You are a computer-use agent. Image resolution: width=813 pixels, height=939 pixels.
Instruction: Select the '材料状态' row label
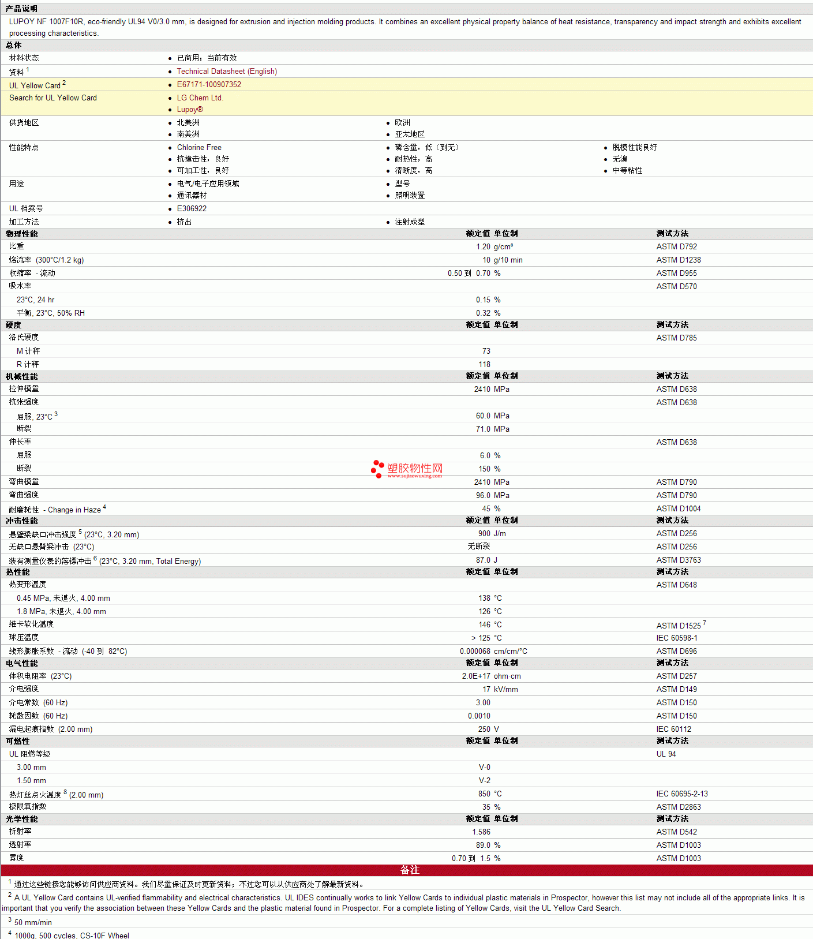click(x=24, y=58)
